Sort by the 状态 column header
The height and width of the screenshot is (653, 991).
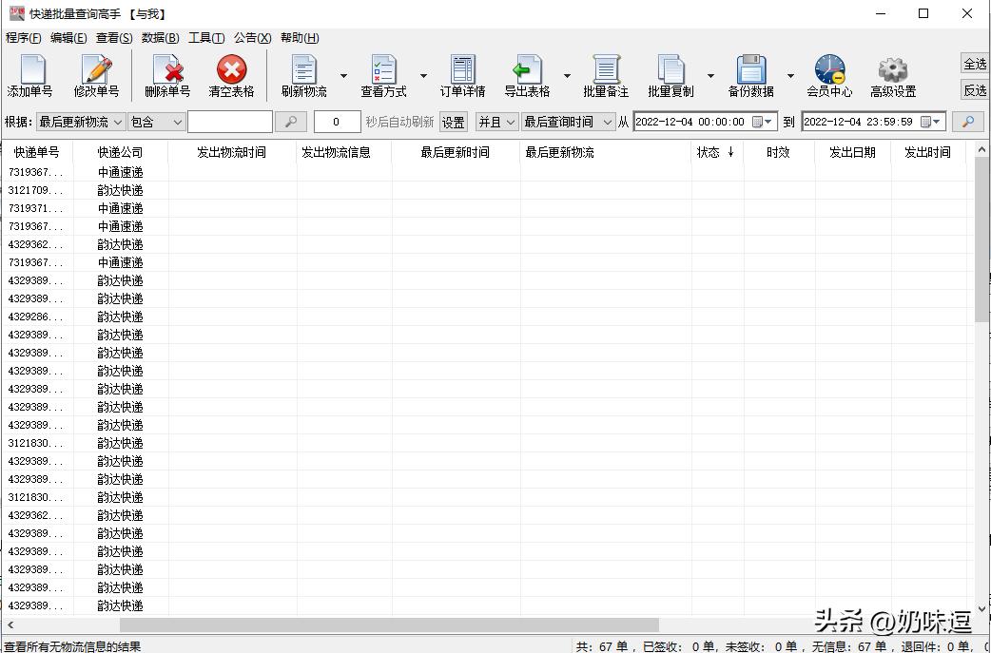tap(717, 152)
